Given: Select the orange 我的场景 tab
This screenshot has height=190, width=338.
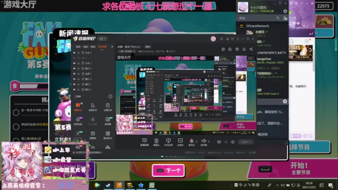Looking at the screenshot, I should point(102,47).
